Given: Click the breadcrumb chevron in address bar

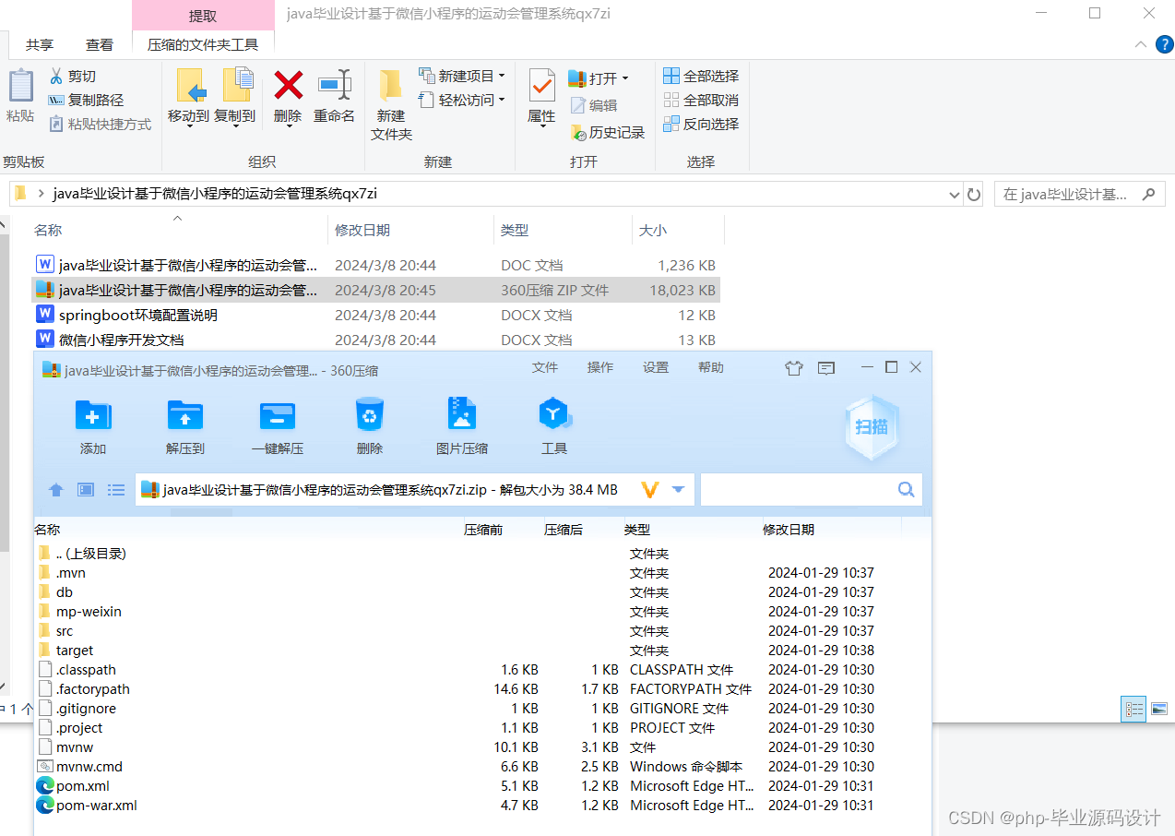Looking at the screenshot, I should pyautogui.click(x=41, y=194).
